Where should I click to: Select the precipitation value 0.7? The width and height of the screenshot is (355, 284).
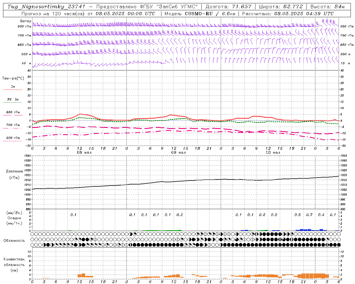[x=309, y=215]
